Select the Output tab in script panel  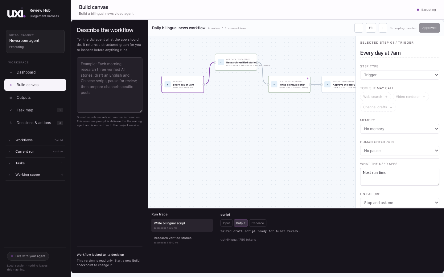(x=241, y=223)
